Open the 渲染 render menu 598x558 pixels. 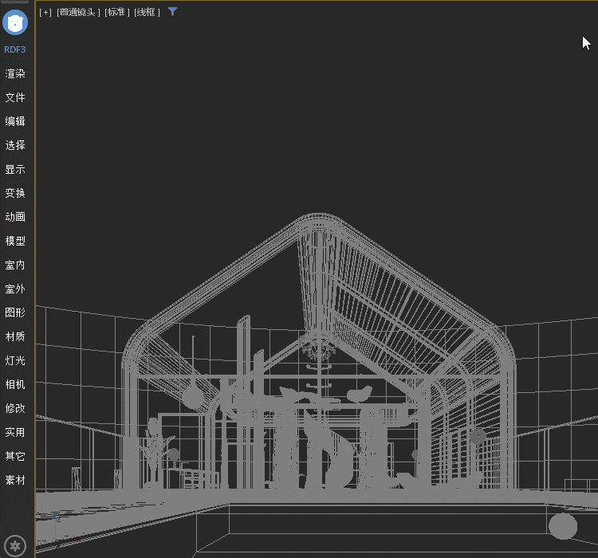[x=15, y=73]
